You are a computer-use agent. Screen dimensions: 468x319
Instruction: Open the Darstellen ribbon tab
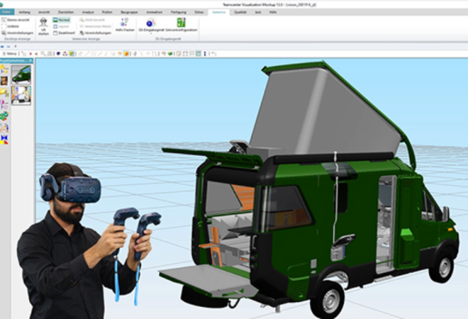click(x=66, y=12)
